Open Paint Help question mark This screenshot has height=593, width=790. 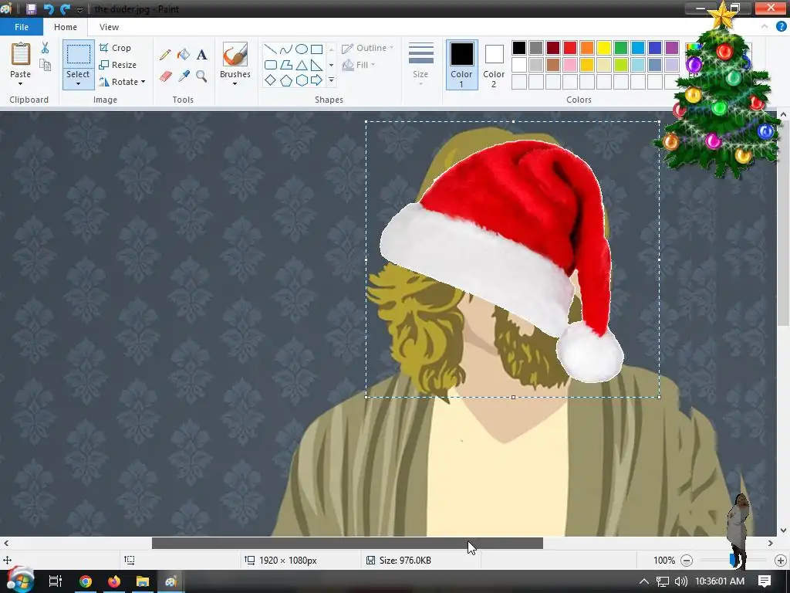pos(781,27)
